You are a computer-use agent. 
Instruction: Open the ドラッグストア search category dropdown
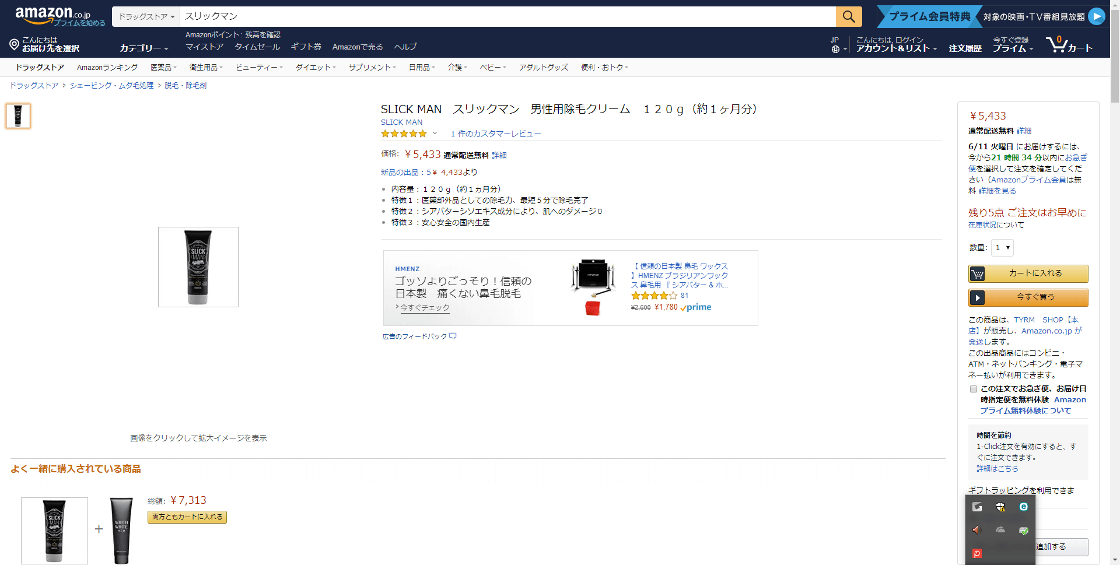(x=146, y=16)
